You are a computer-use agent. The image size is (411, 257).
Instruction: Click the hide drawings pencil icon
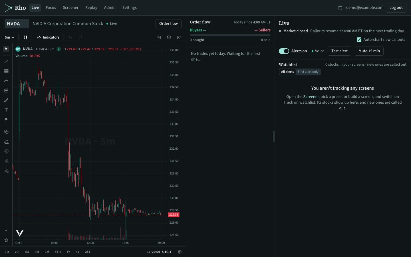[6, 171]
